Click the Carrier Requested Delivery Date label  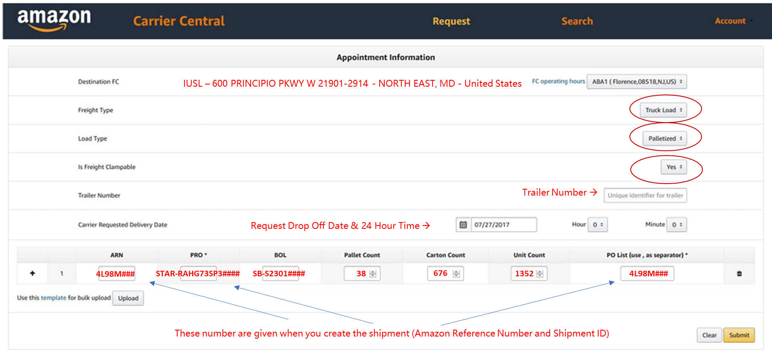(123, 225)
